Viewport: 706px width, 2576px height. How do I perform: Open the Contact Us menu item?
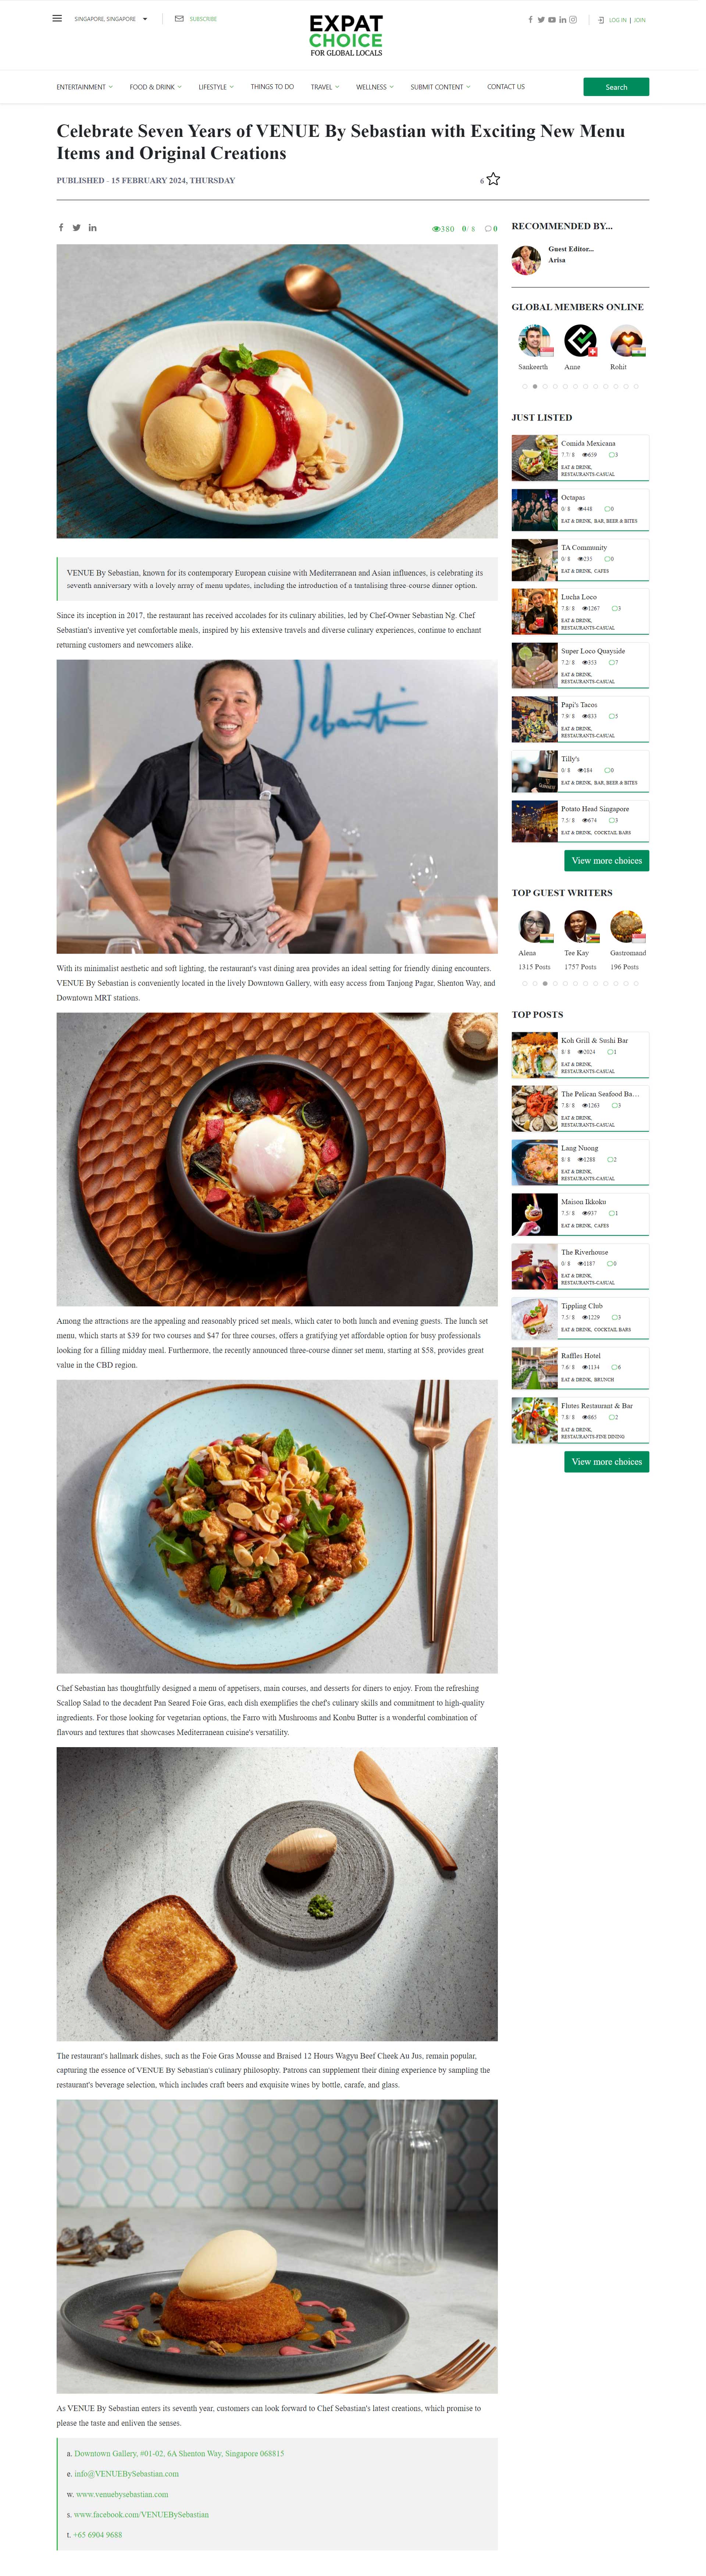[506, 87]
